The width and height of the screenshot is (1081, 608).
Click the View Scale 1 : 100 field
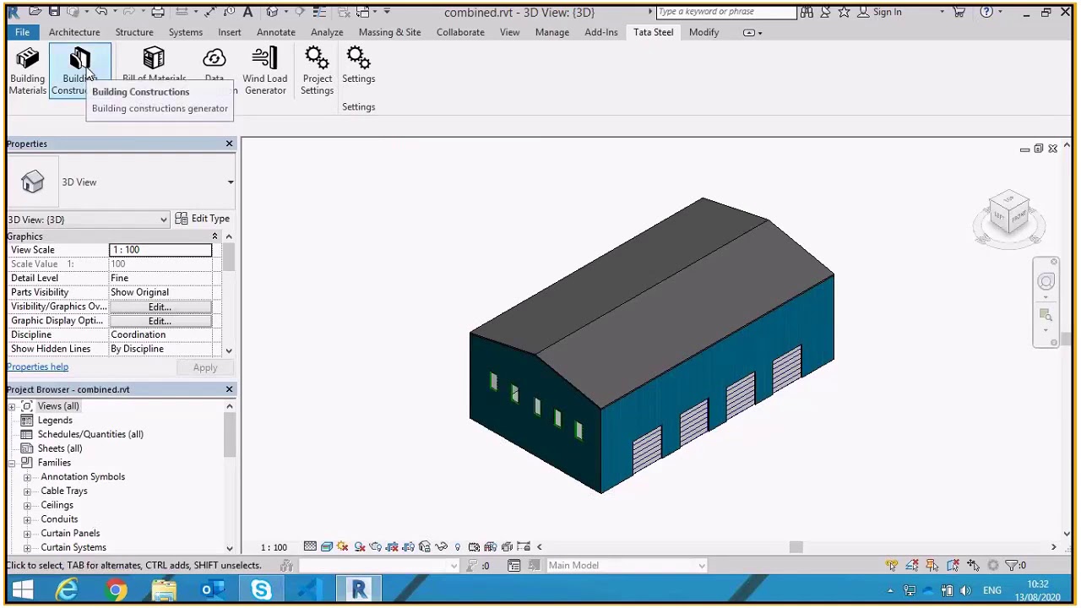160,250
